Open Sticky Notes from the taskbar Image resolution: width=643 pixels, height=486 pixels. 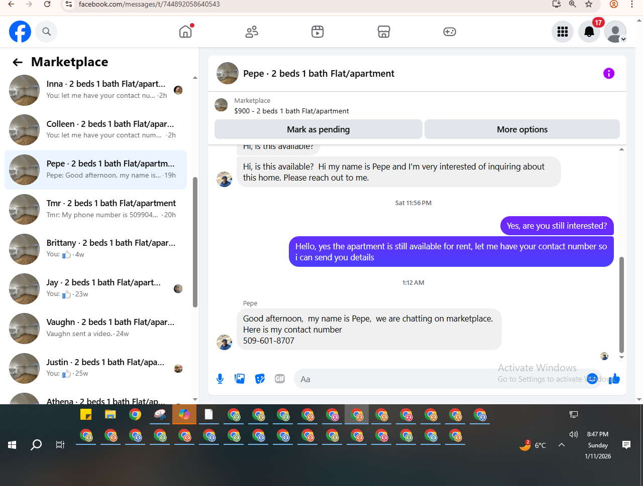click(86, 415)
